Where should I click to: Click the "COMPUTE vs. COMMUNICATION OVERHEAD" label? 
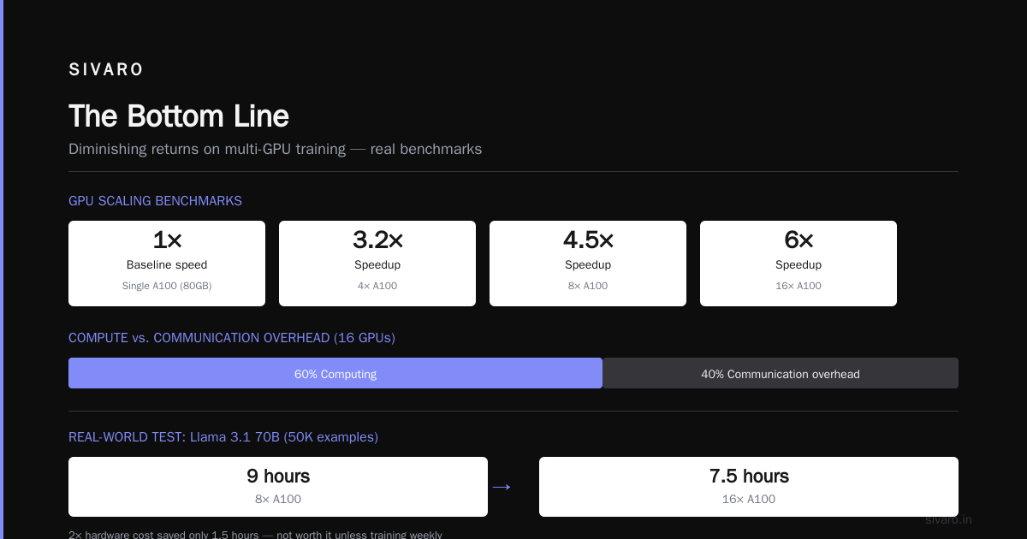click(232, 338)
